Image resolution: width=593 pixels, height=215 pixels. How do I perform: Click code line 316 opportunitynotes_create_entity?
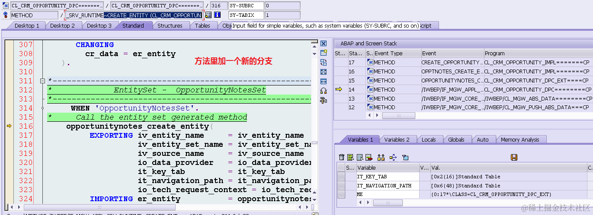click(140, 126)
